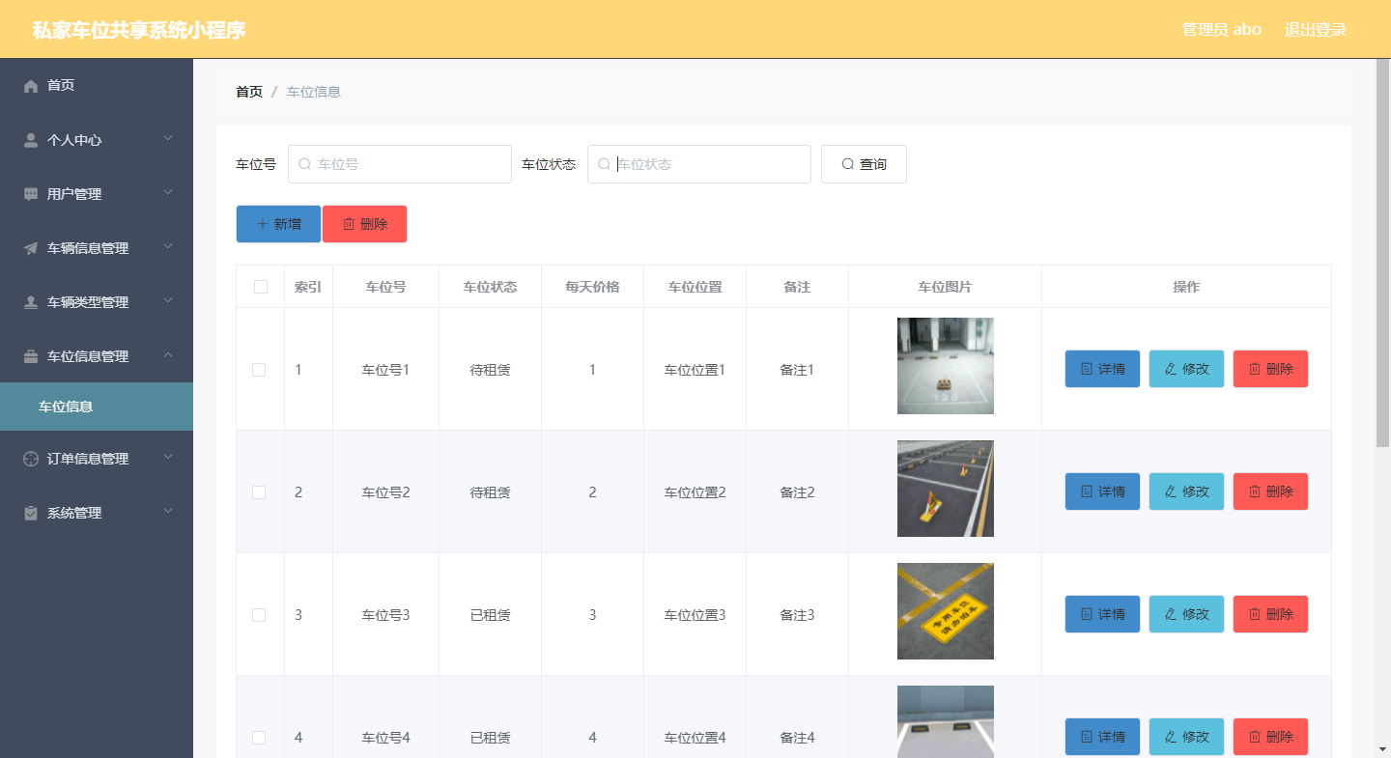Check the row checkbox for 车位号1
This screenshot has width=1391, height=758.
pyautogui.click(x=259, y=369)
